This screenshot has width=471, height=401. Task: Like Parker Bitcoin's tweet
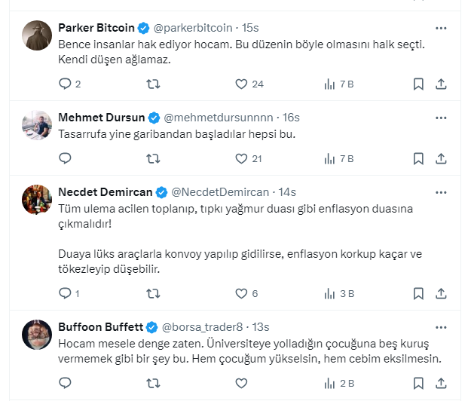point(241,84)
